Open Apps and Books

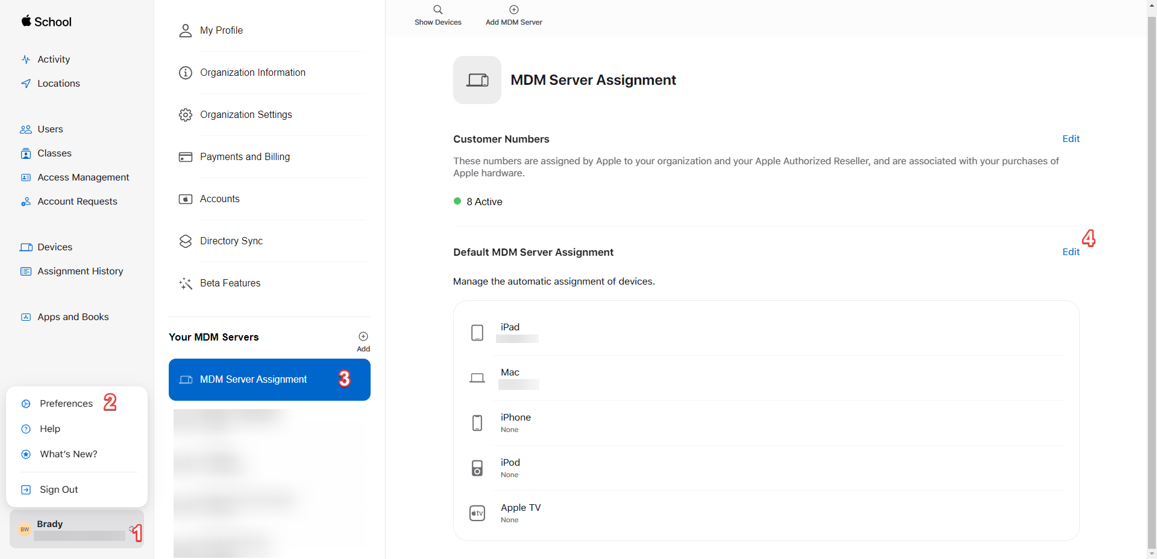[72, 317]
